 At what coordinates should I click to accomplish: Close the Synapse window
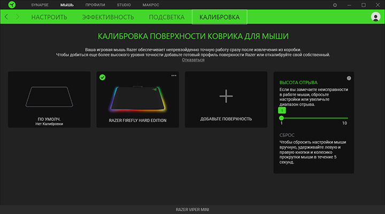(x=378, y=5)
